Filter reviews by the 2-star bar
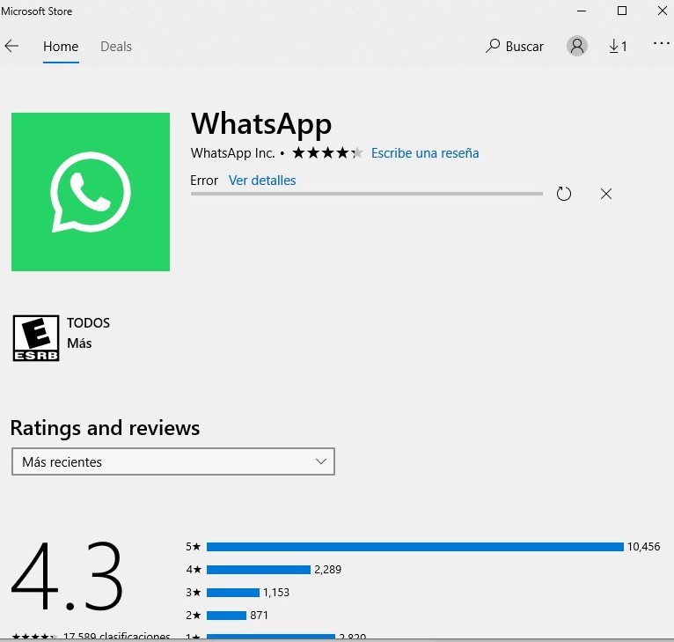 click(226, 616)
